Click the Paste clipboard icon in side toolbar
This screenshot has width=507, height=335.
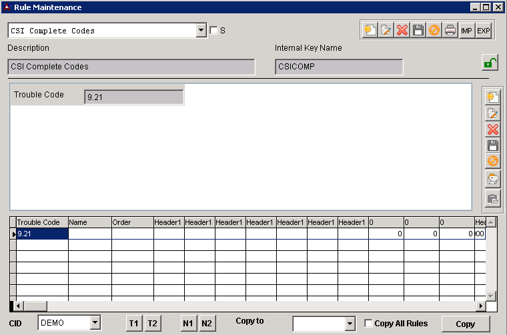[x=492, y=198]
